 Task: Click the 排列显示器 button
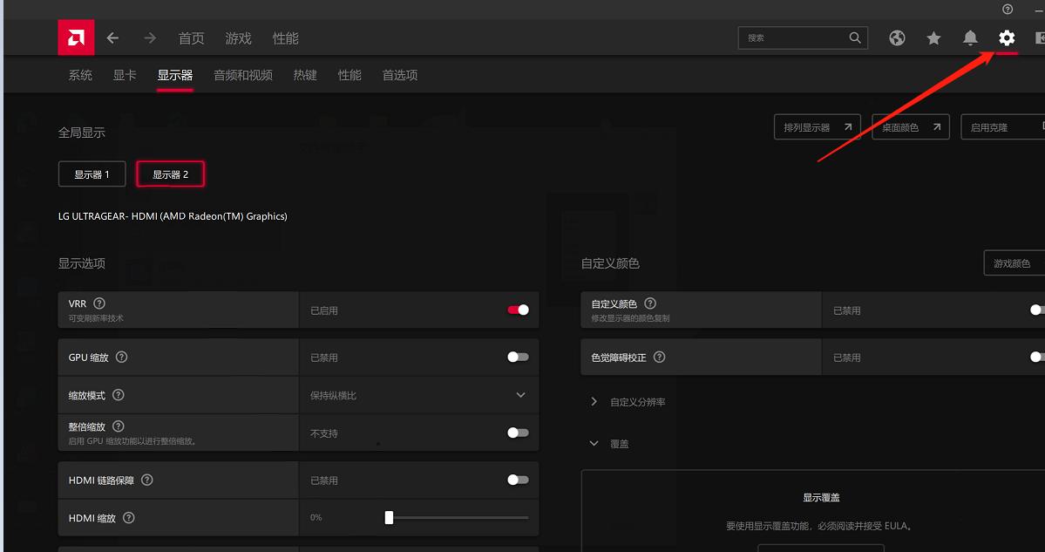pyautogui.click(x=817, y=126)
